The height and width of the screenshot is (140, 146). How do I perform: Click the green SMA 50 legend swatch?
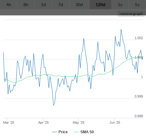click(x=76, y=132)
